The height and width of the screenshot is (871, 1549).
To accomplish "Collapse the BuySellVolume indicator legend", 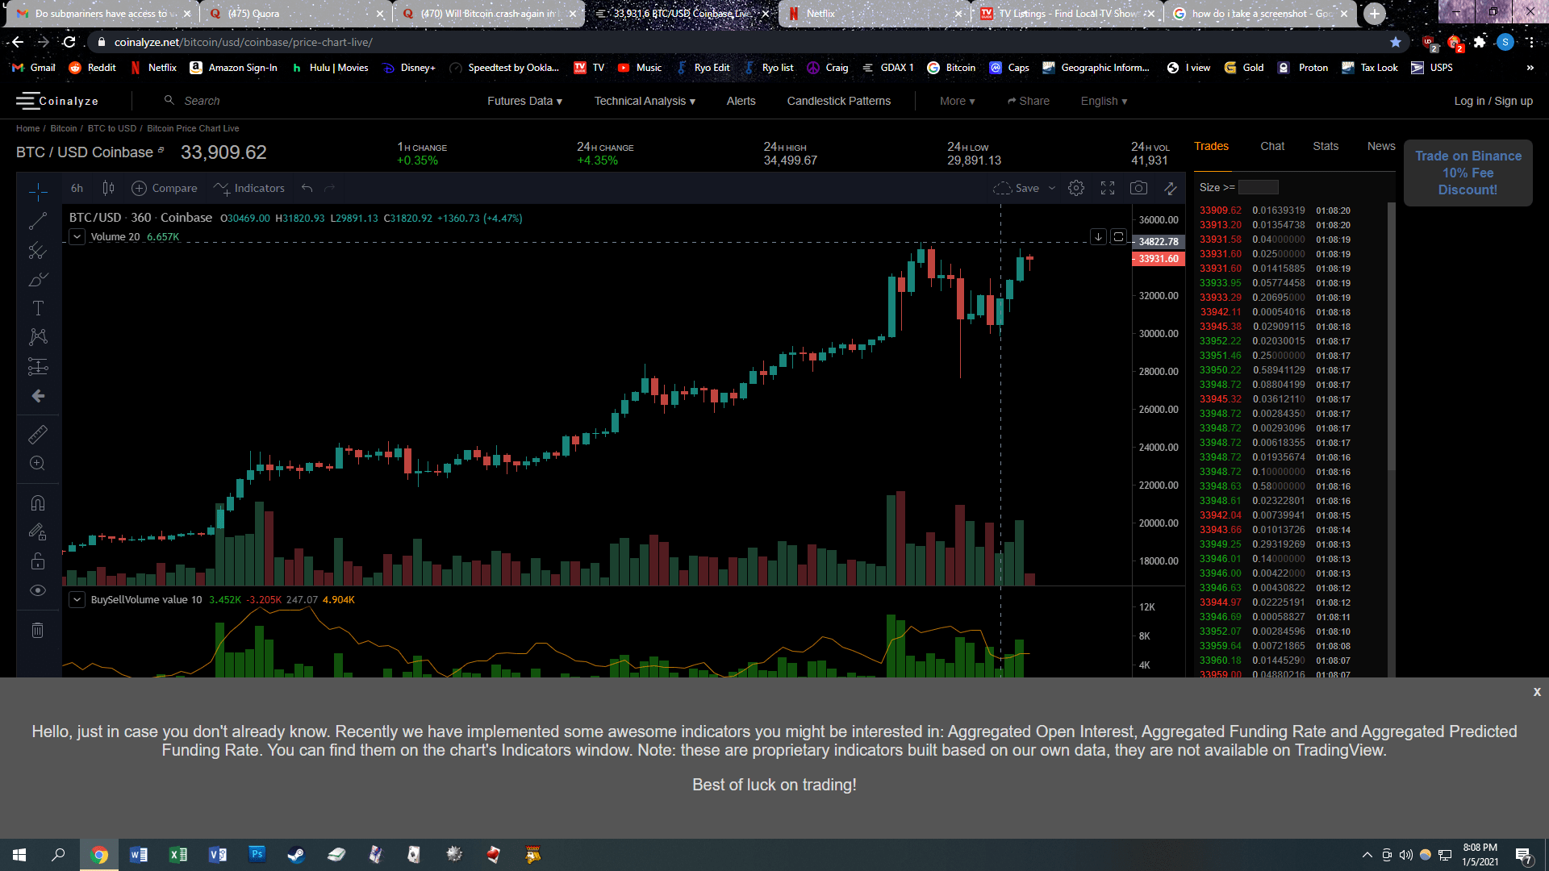I will (x=77, y=599).
